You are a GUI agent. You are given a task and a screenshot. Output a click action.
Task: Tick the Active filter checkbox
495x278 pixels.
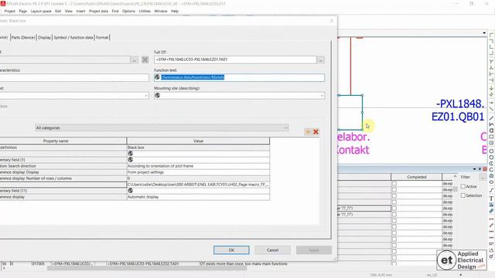463,187
